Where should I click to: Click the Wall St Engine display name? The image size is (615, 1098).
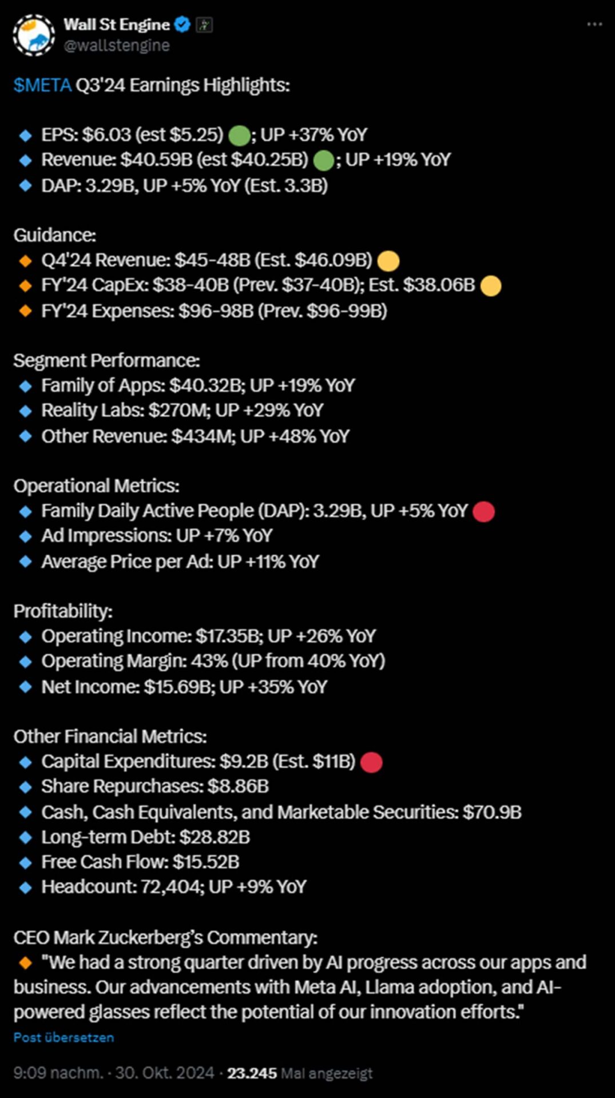point(116,25)
